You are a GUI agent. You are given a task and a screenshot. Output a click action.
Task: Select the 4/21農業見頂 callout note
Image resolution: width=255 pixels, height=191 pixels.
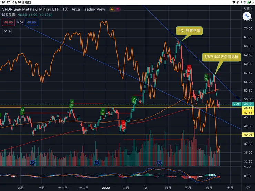[x=189, y=31]
